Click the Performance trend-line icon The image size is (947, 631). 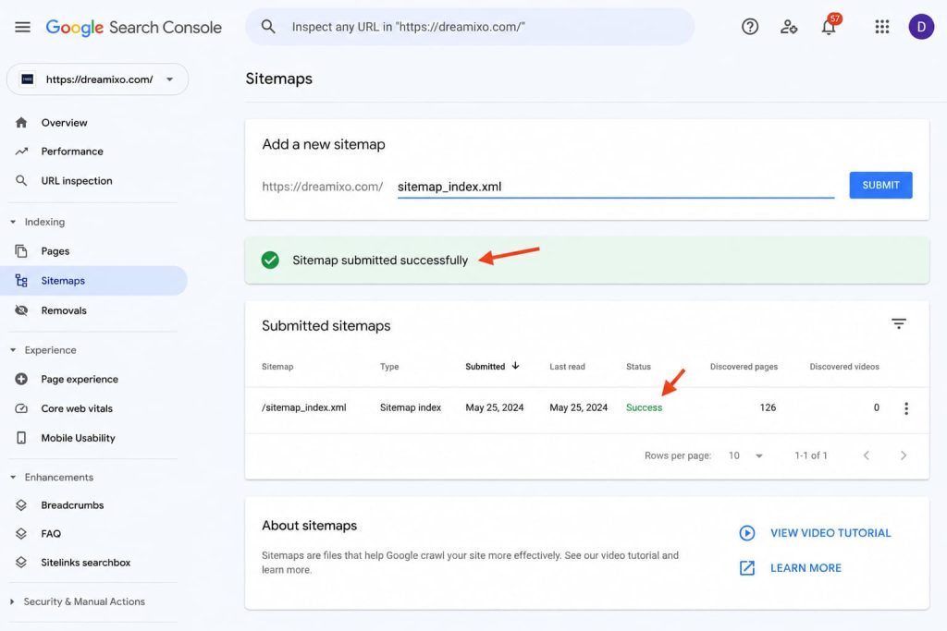(21, 152)
